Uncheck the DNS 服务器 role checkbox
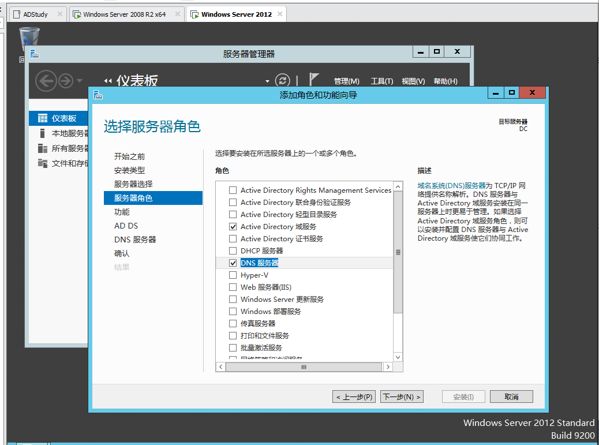 (233, 263)
